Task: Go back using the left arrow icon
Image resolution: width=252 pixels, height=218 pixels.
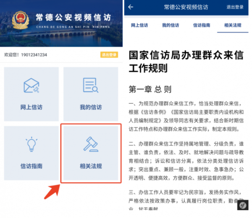Action: pos(131,7)
